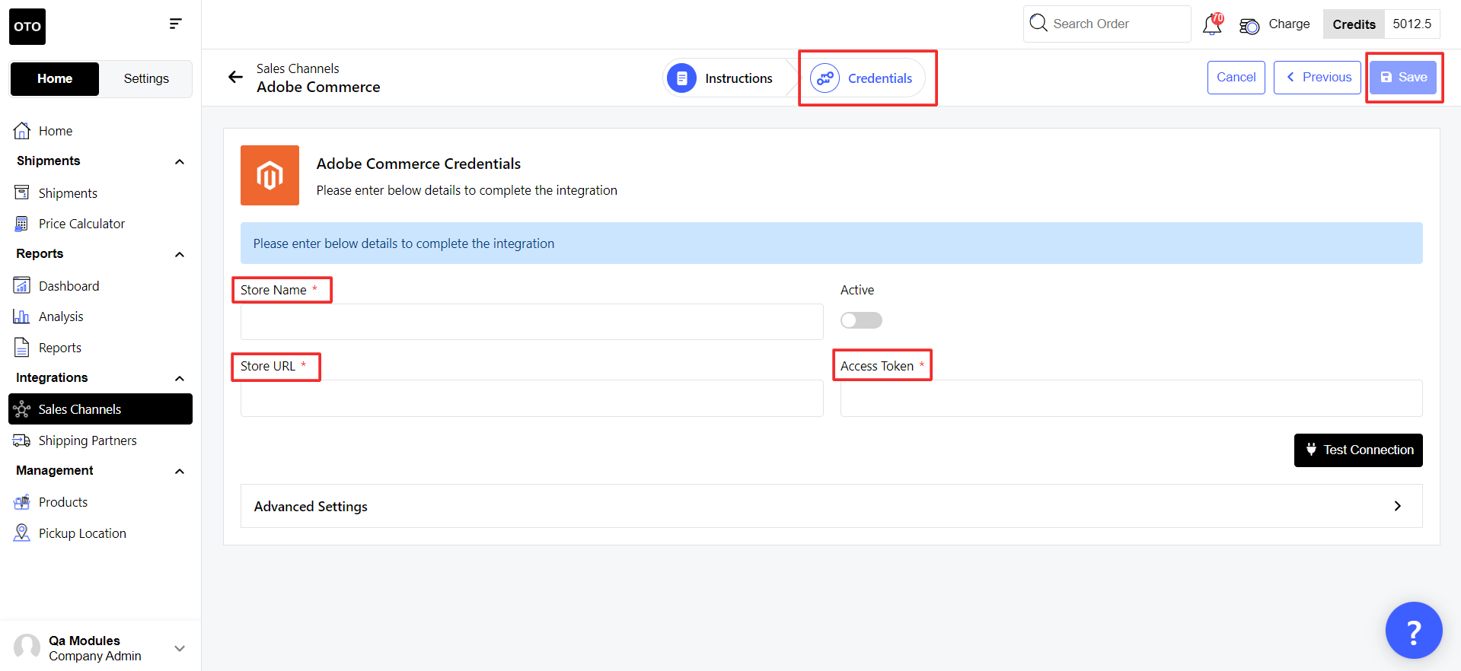Click the Credentials step icon
This screenshot has height=671, width=1461.
(825, 78)
